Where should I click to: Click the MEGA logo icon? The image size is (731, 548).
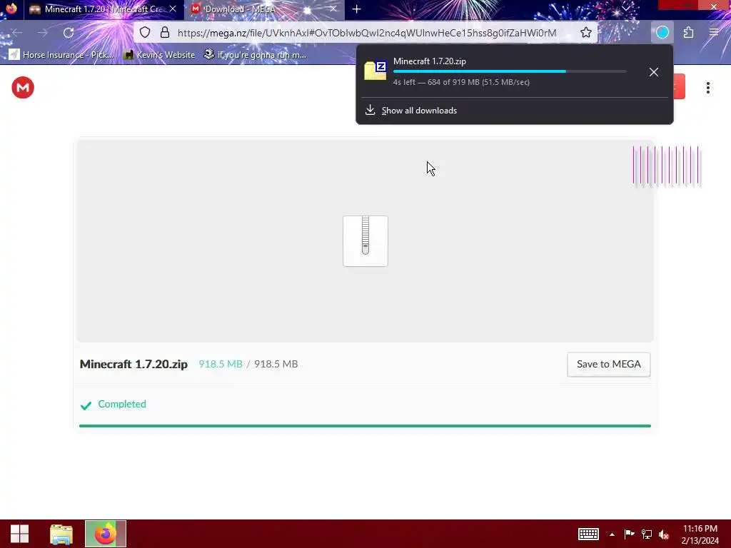click(x=23, y=88)
